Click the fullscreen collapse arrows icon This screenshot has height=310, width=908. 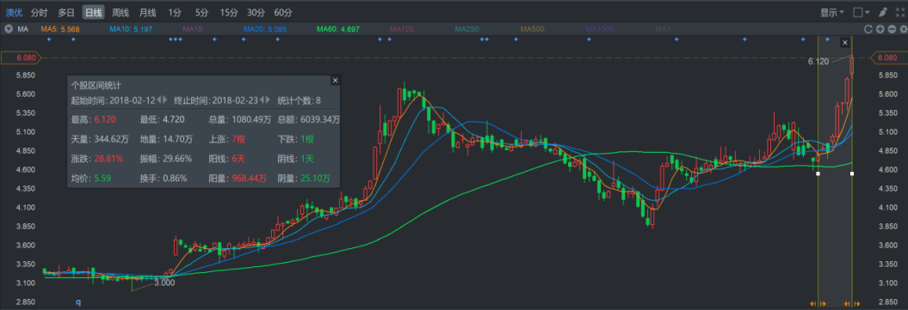900,12
